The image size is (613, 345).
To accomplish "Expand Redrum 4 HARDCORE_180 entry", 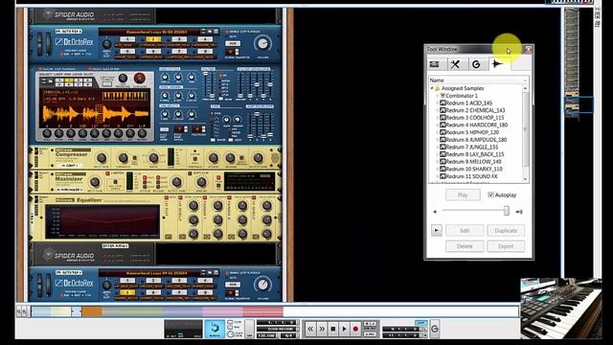I will (x=437, y=126).
